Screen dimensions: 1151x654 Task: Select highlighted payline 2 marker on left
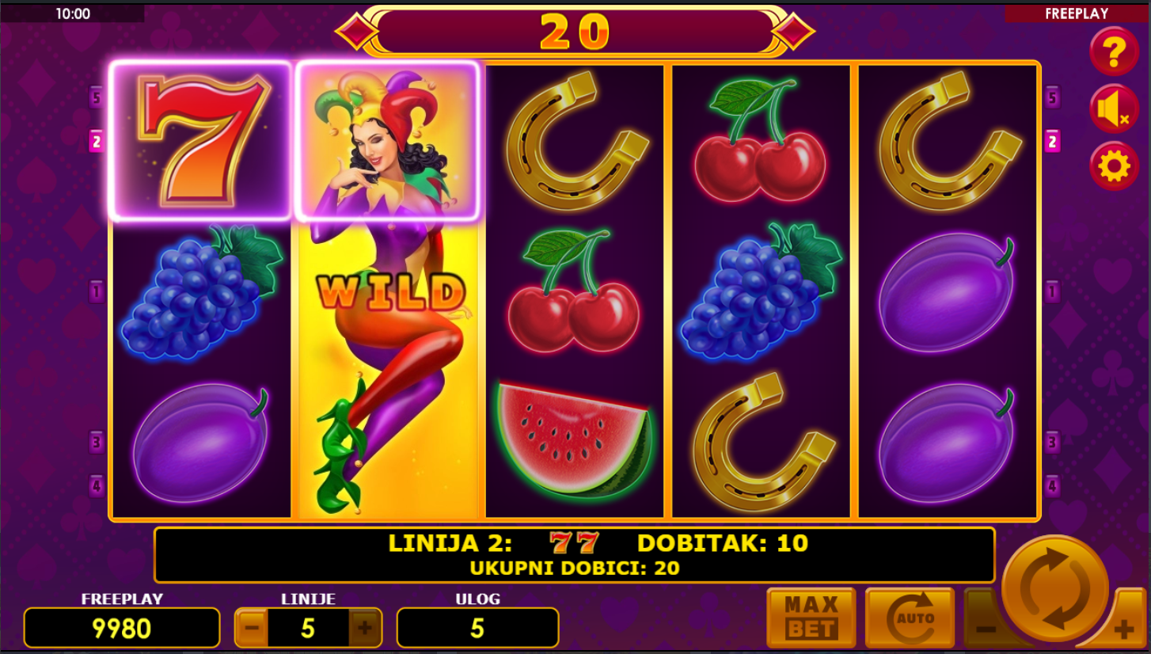click(x=97, y=142)
